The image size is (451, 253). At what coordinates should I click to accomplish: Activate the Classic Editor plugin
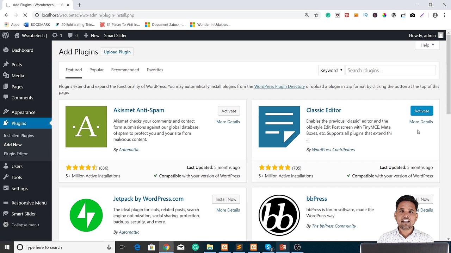tap(422, 111)
